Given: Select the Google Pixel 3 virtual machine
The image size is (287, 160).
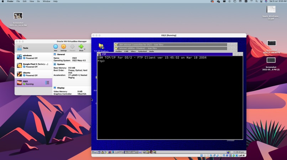Looking at the screenshot, I should pyautogui.click(x=33, y=65).
